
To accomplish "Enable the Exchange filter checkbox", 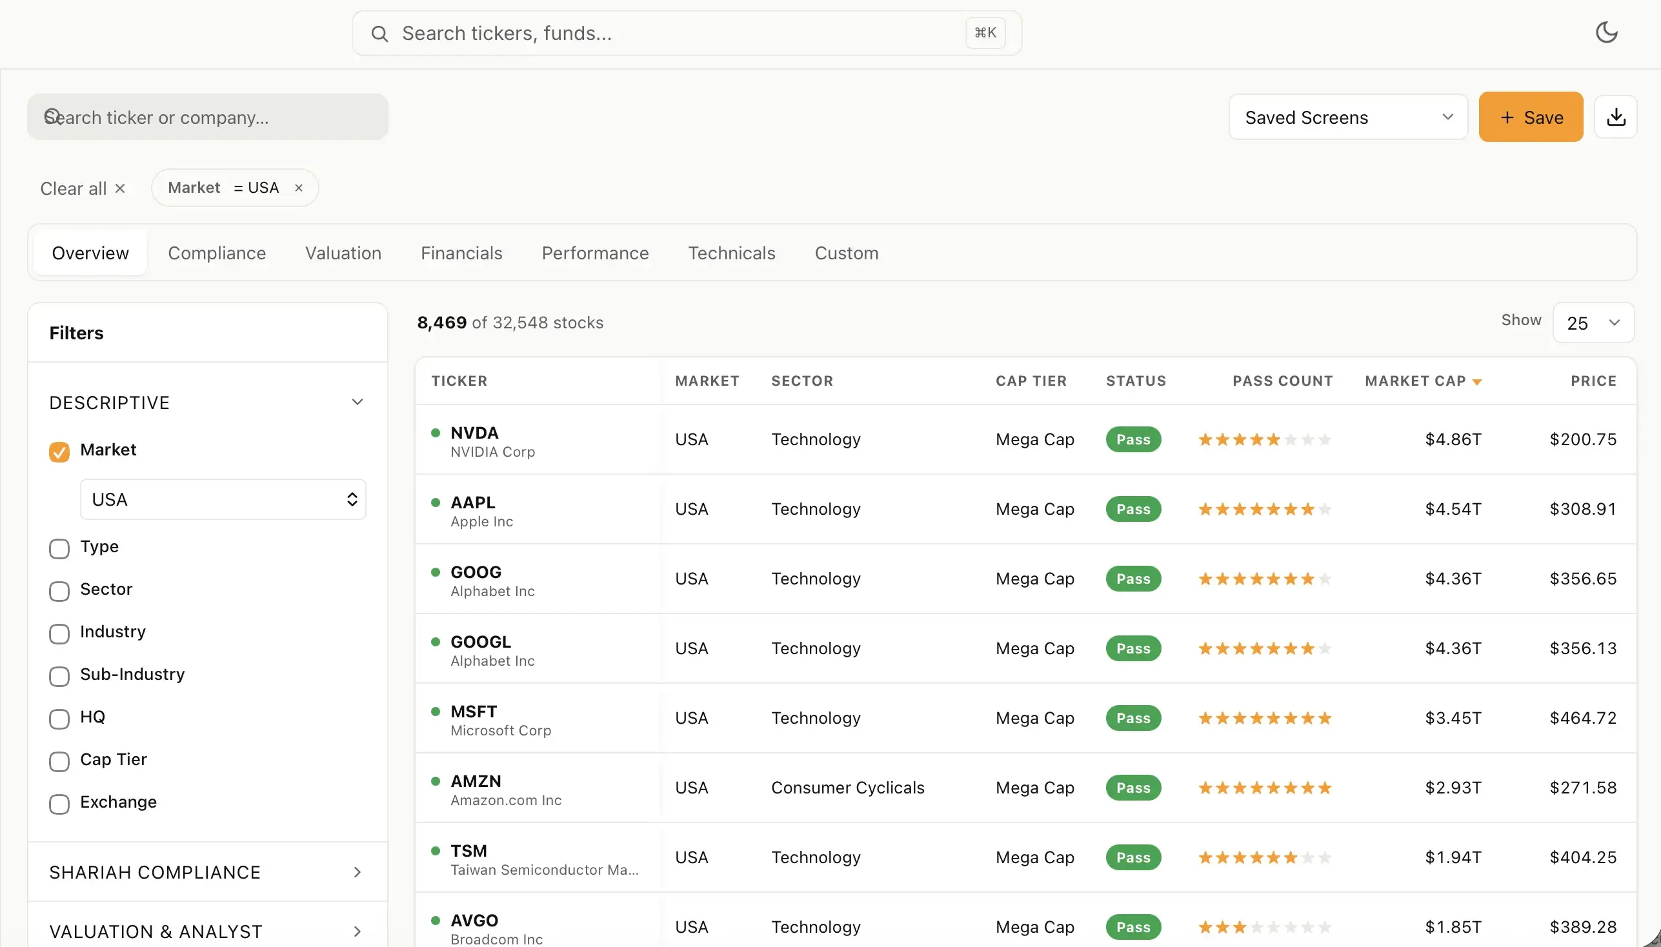I will pos(59,804).
